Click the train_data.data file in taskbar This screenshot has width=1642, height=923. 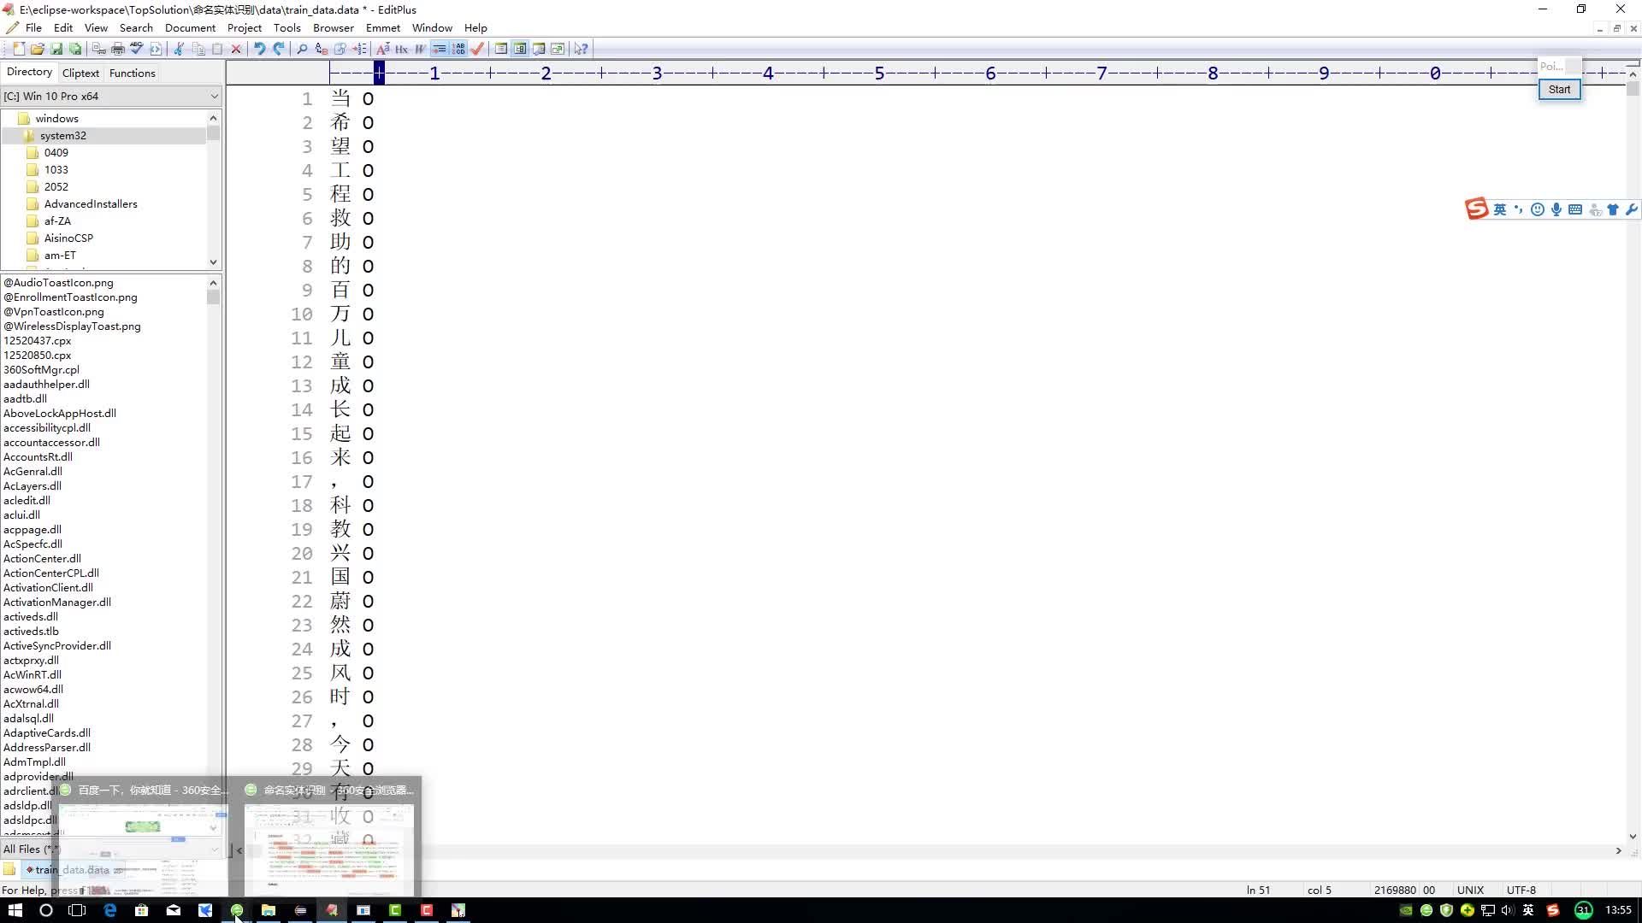(x=68, y=869)
